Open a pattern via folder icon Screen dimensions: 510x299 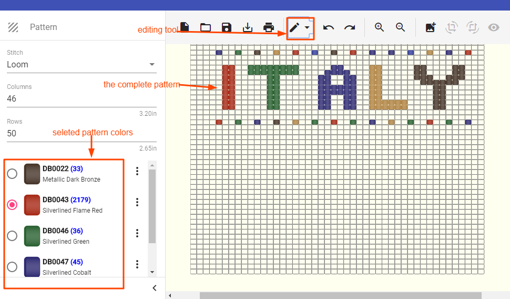206,27
